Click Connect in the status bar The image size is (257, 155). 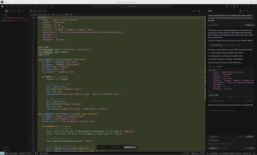(x=44, y=153)
